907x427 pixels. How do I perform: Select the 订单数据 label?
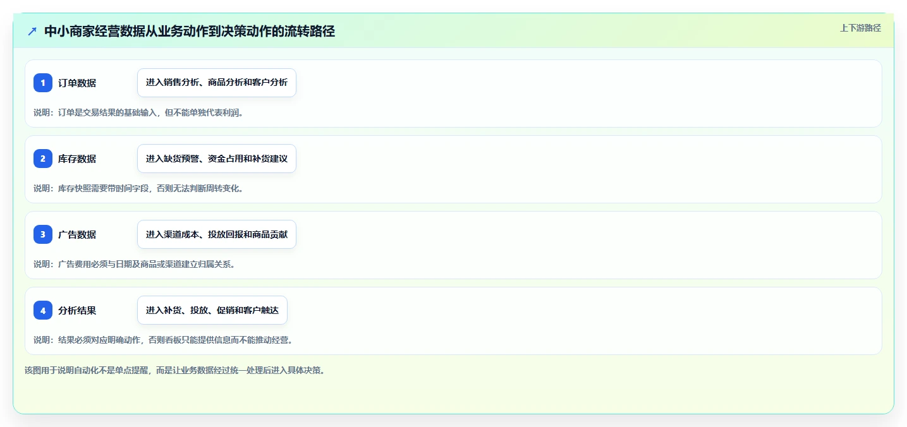[x=77, y=83]
